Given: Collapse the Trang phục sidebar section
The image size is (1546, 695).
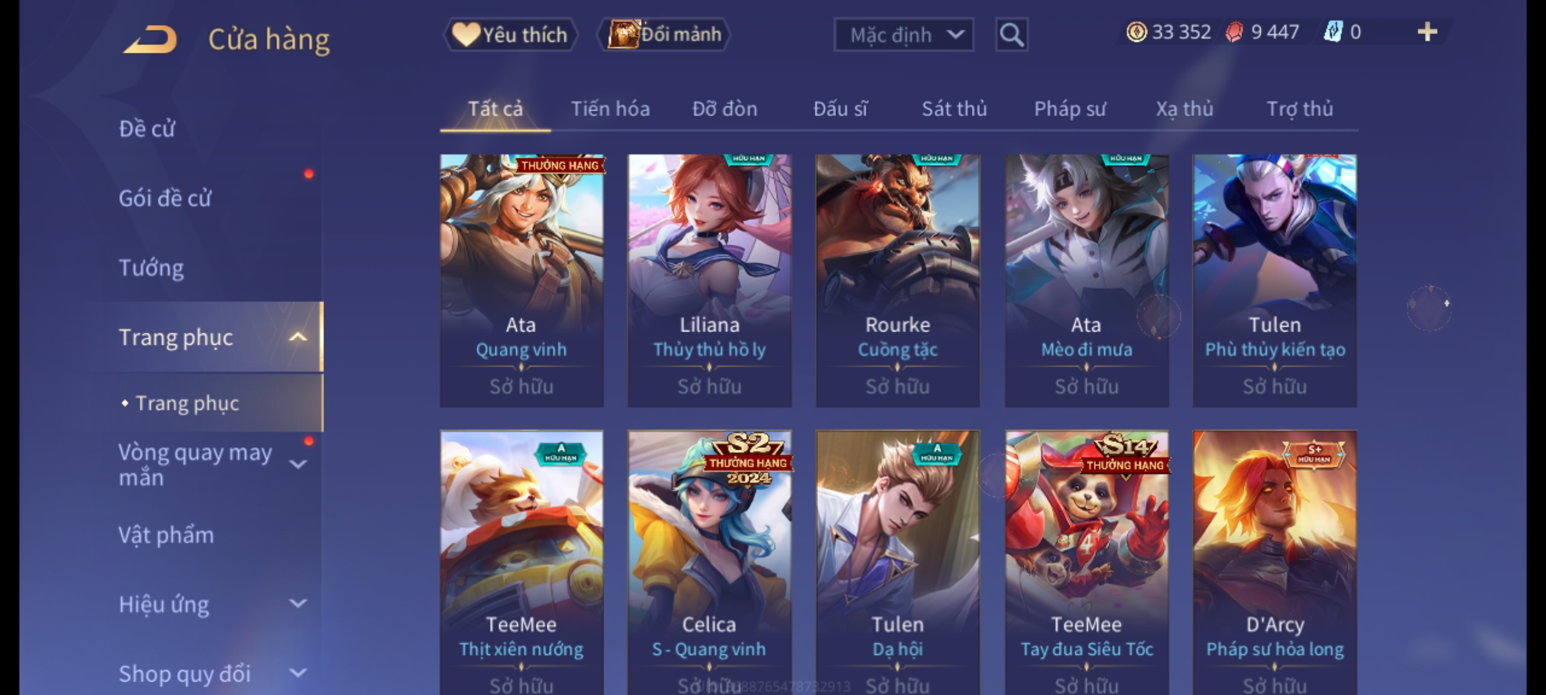Looking at the screenshot, I should coord(298,337).
